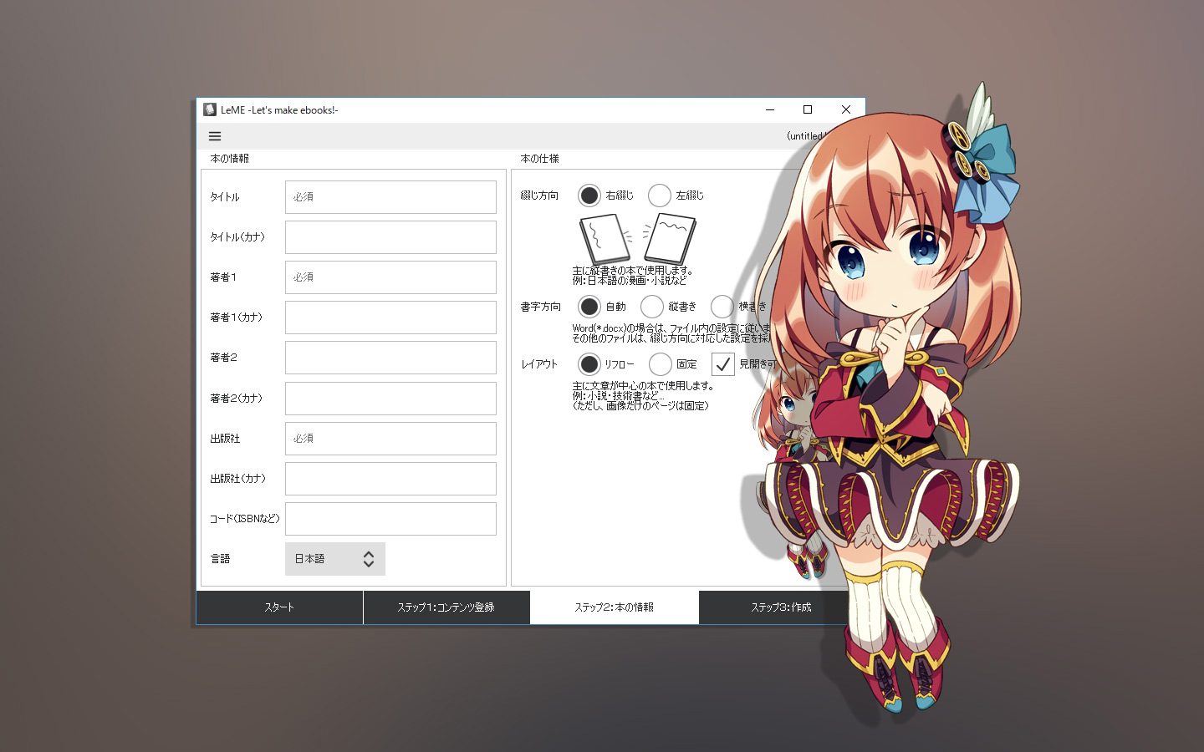
Task: Open the hamburger menu
Action: [x=215, y=136]
